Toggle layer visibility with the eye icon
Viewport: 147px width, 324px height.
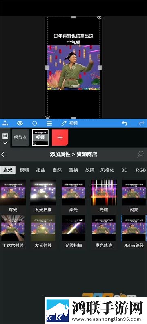(x=20, y=124)
